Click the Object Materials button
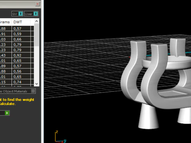Image resolution: width=191 pixels, height=143 pixels. point(18,91)
